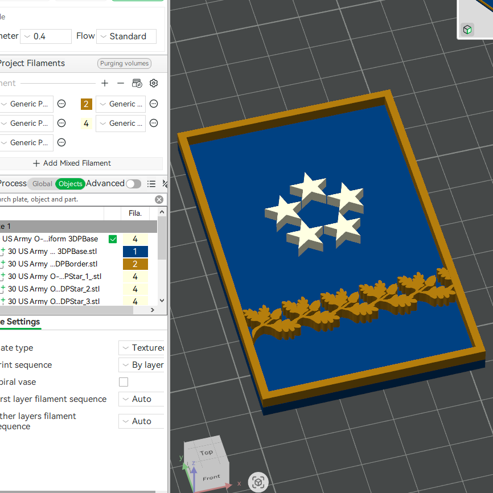Open nozzle diameter 0.4 dropdown
The image size is (493, 493).
pyautogui.click(x=46, y=36)
